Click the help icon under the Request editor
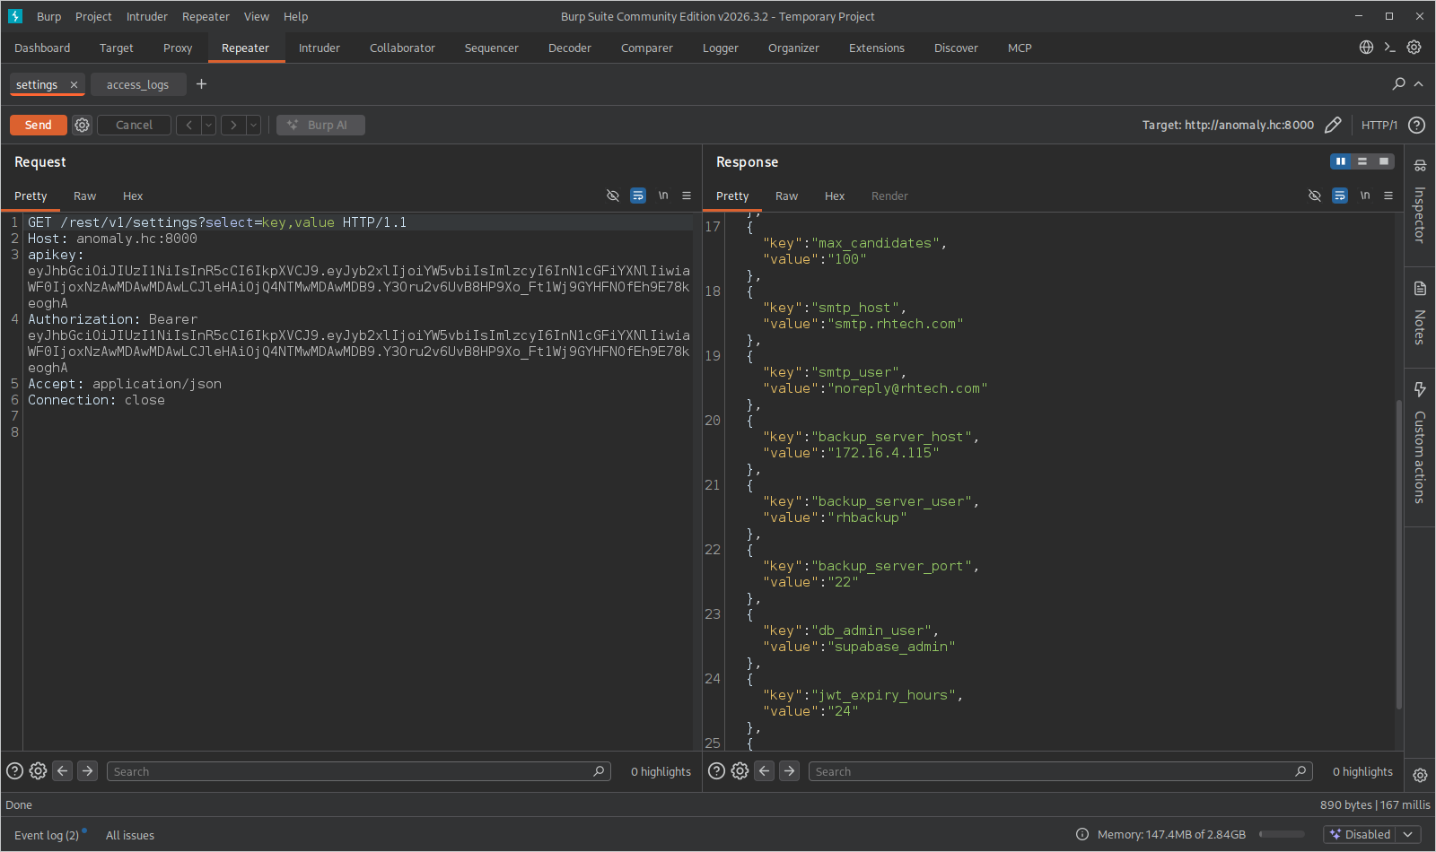Image resolution: width=1436 pixels, height=852 pixels. click(14, 771)
